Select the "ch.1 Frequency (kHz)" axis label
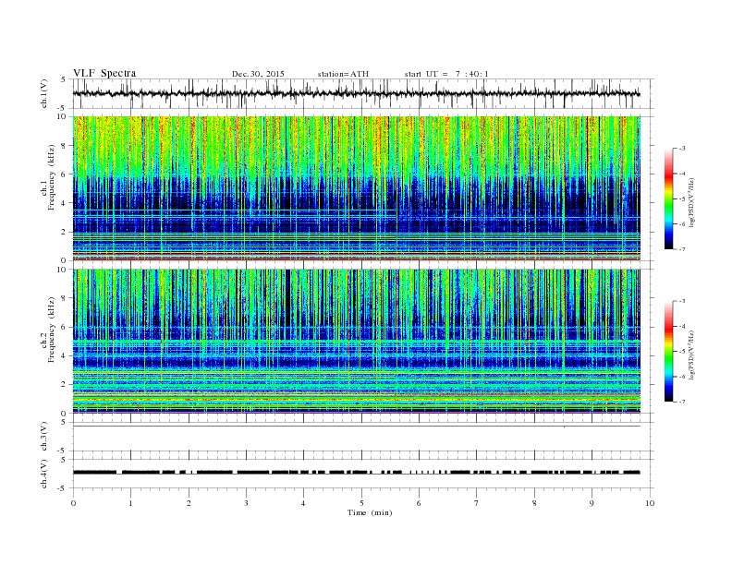This screenshot has height=565, width=732. [48, 177]
